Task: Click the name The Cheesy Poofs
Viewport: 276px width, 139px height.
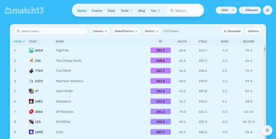Action: pyautogui.click(x=69, y=60)
